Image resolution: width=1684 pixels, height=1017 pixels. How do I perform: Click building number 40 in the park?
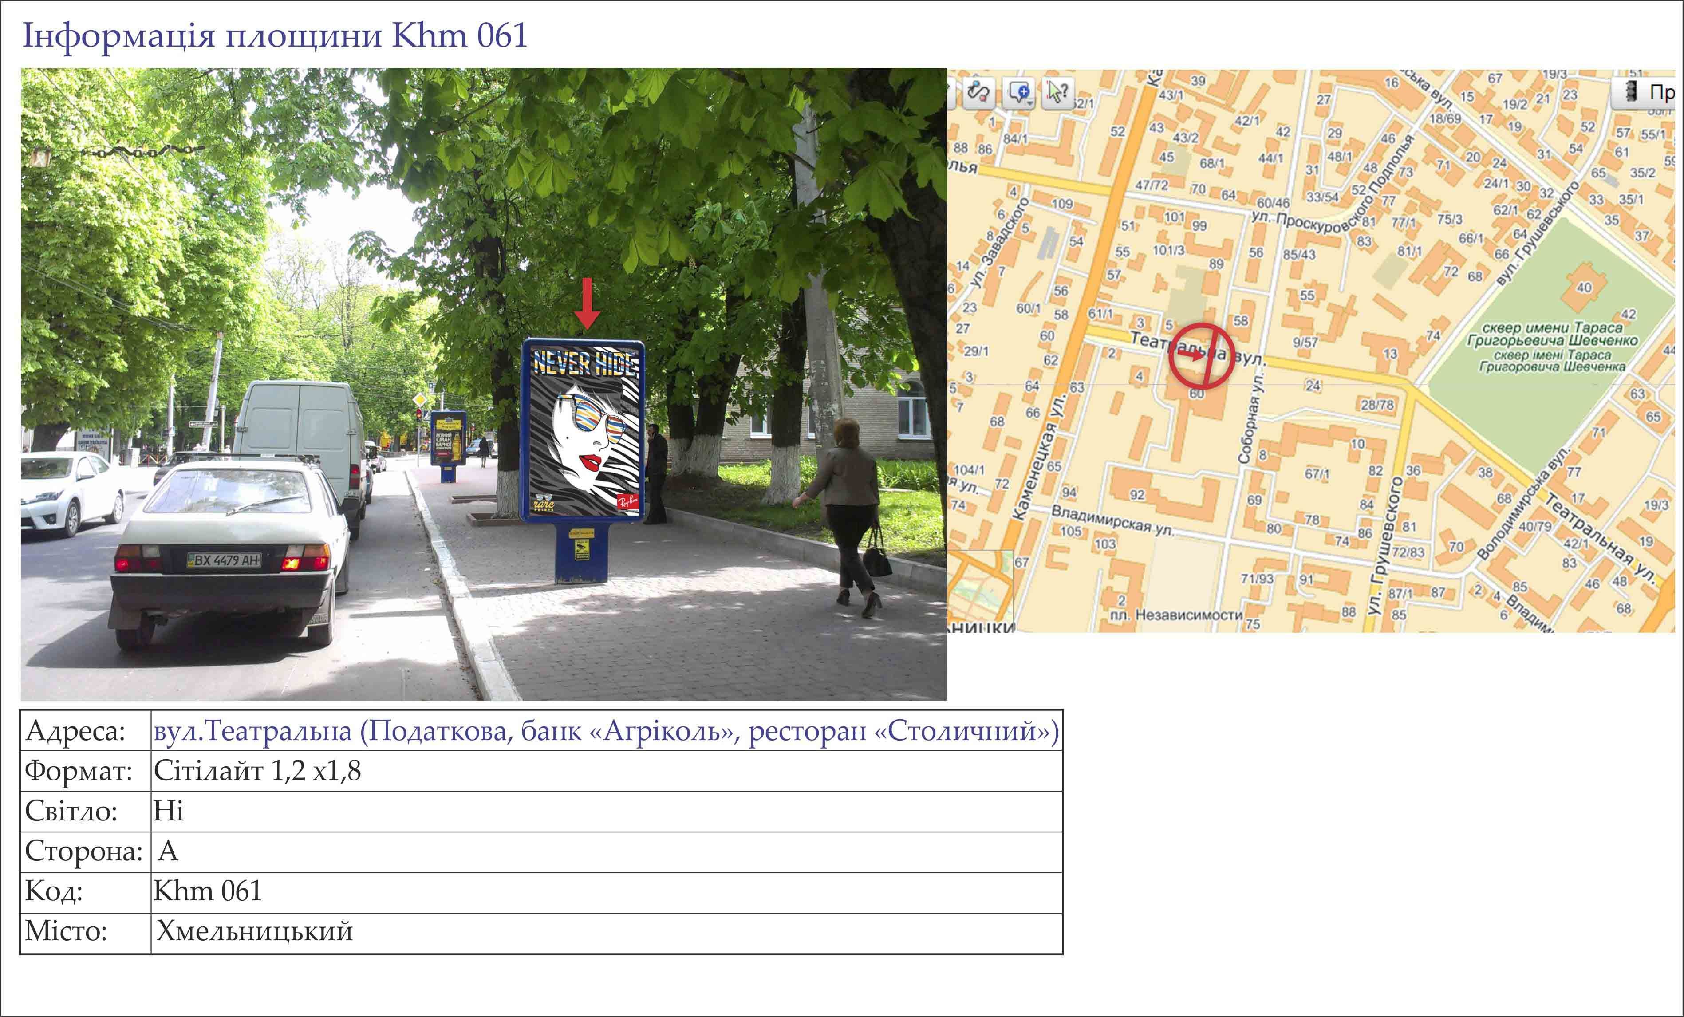coord(1584,287)
